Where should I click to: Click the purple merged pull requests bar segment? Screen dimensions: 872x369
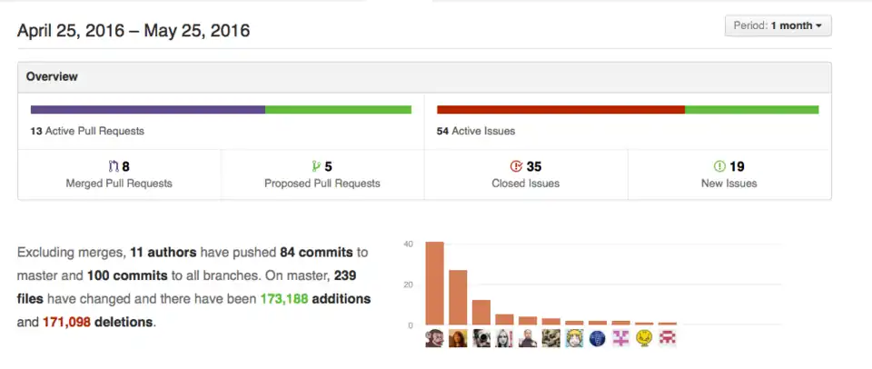point(147,110)
